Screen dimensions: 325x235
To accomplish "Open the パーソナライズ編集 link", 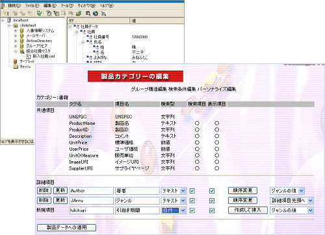I will (216, 89).
